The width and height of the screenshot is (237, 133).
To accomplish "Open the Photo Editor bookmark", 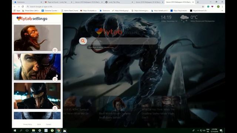I will click(x=31, y=11).
